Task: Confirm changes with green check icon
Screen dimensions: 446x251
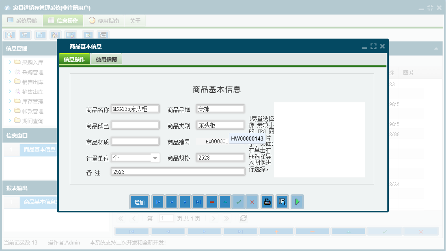Action: (x=238, y=201)
